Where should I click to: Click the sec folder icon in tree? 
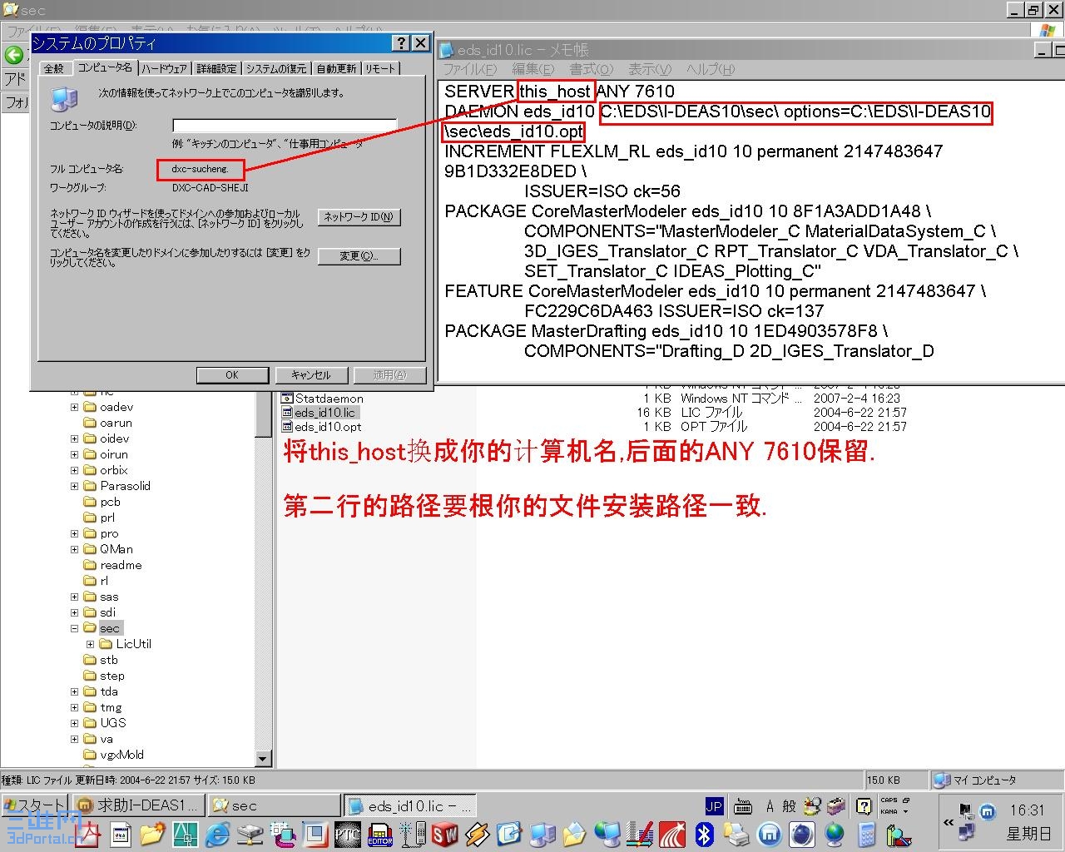coord(91,628)
